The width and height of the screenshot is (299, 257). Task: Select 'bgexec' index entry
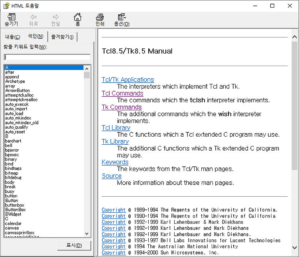(12, 155)
